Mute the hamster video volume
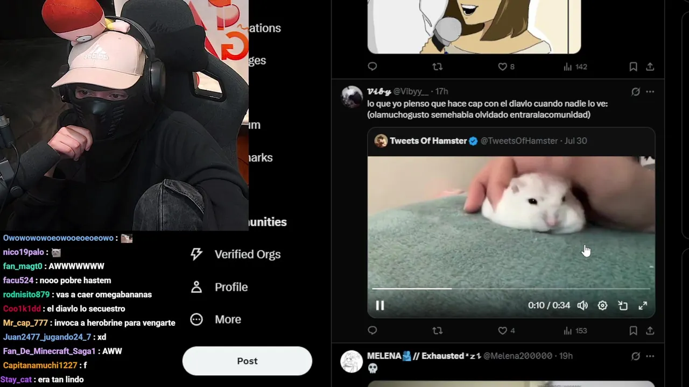 tap(582, 305)
